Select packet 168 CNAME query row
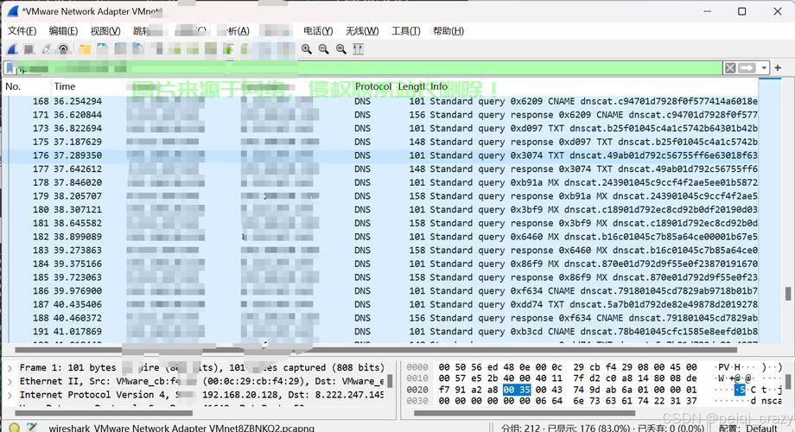Viewport: 795px width, 432px height. (x=380, y=101)
